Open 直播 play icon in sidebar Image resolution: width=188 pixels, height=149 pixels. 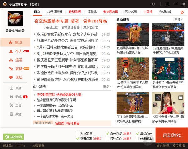[x=11, y=88]
